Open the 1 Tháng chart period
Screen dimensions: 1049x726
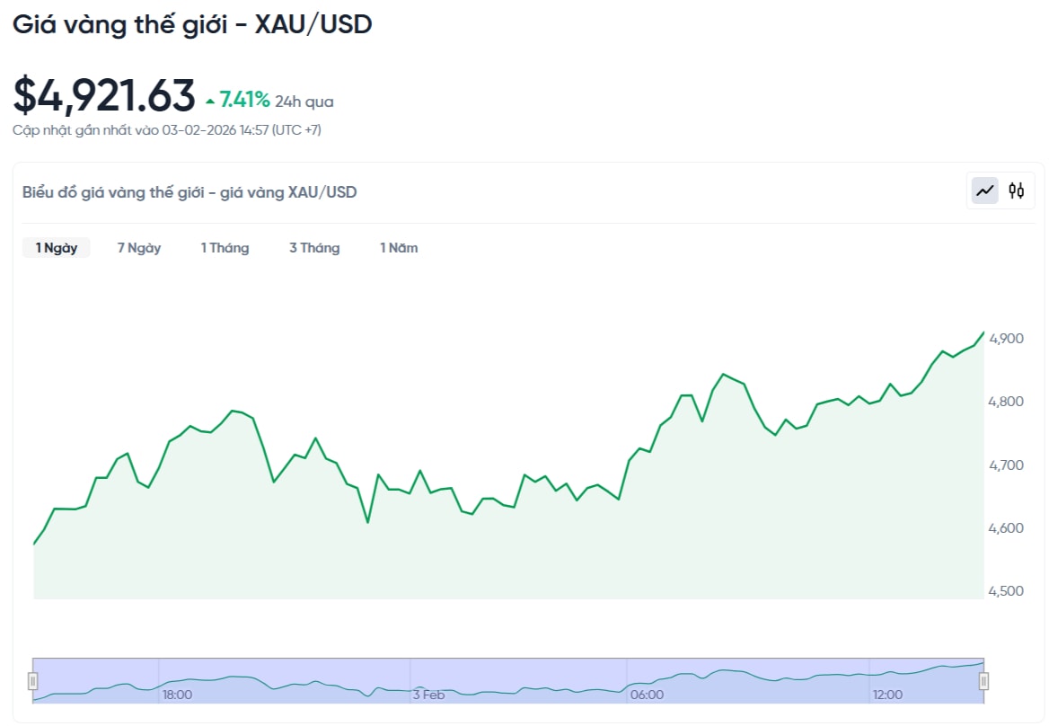pyautogui.click(x=225, y=247)
